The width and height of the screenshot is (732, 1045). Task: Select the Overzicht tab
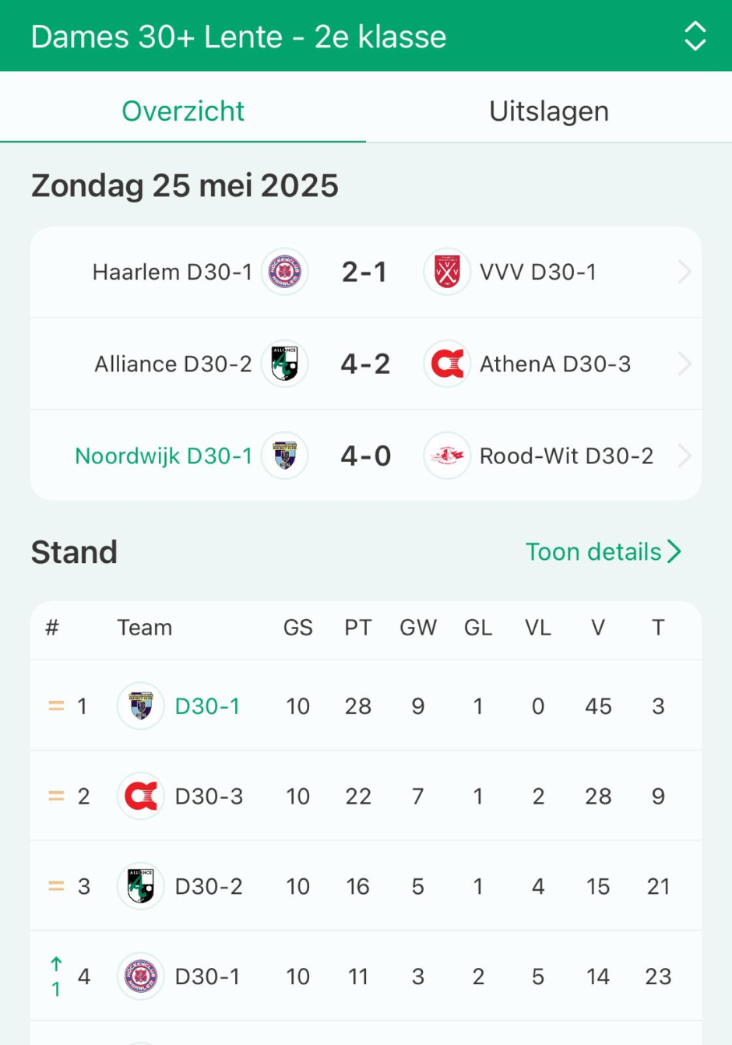[x=183, y=111]
